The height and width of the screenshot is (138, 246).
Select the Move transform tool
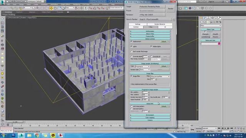[x=51, y=8]
